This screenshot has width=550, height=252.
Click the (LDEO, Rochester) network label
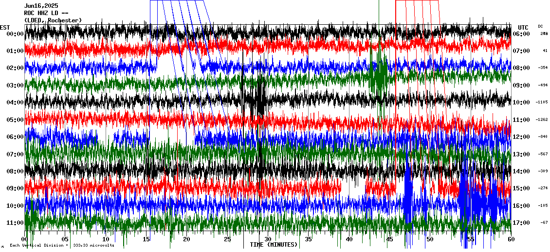[x=53, y=20]
